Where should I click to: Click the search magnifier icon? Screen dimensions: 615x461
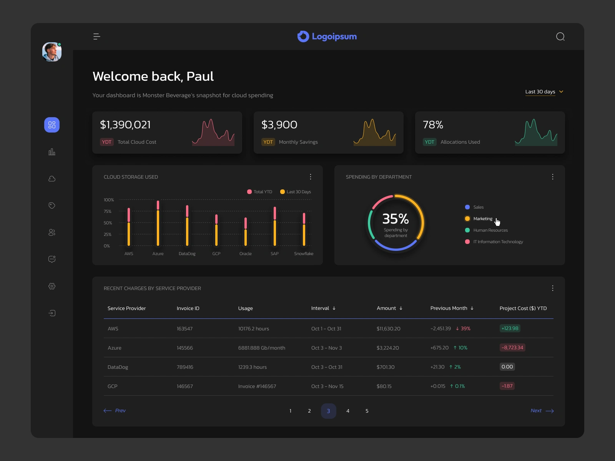click(x=560, y=36)
